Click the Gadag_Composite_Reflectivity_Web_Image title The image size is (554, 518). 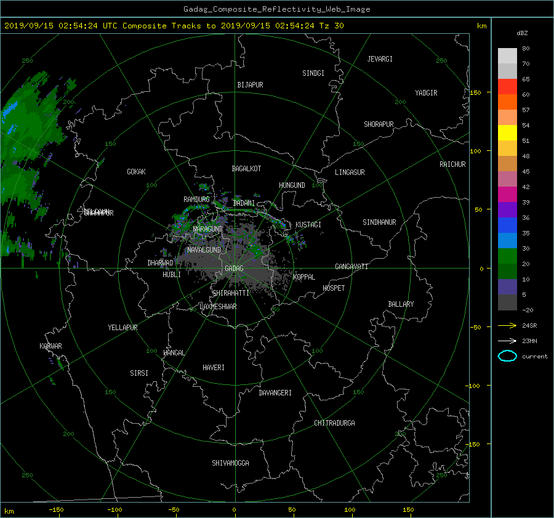click(276, 9)
